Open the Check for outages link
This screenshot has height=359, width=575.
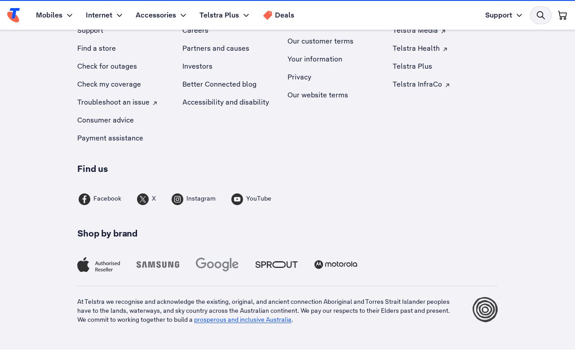[107, 66]
